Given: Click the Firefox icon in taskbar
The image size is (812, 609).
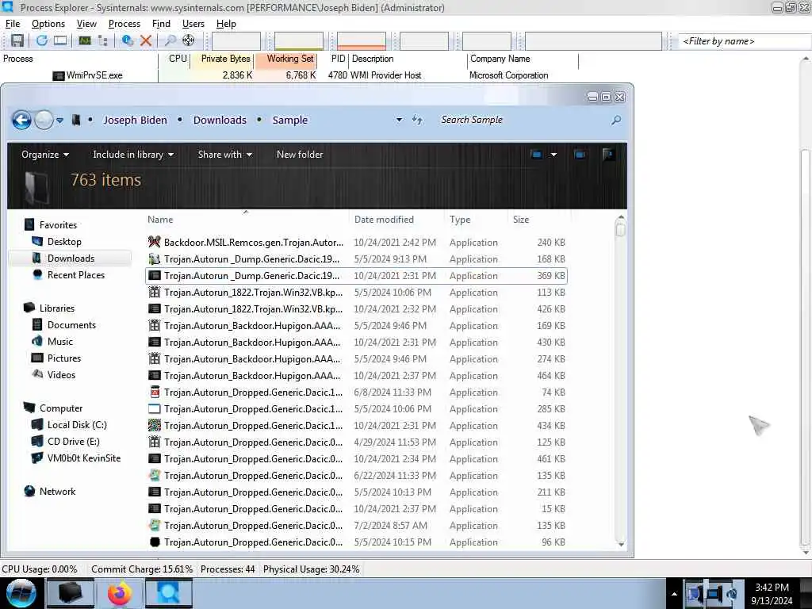Looking at the screenshot, I should 120,593.
